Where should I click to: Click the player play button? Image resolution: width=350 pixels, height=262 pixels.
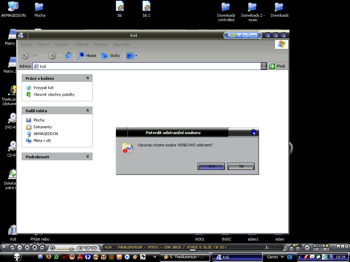point(19,248)
